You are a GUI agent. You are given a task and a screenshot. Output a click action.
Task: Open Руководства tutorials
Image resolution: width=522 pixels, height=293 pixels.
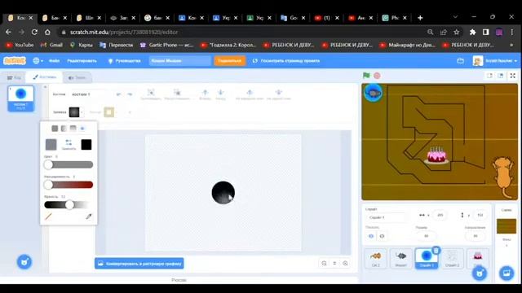pos(125,61)
